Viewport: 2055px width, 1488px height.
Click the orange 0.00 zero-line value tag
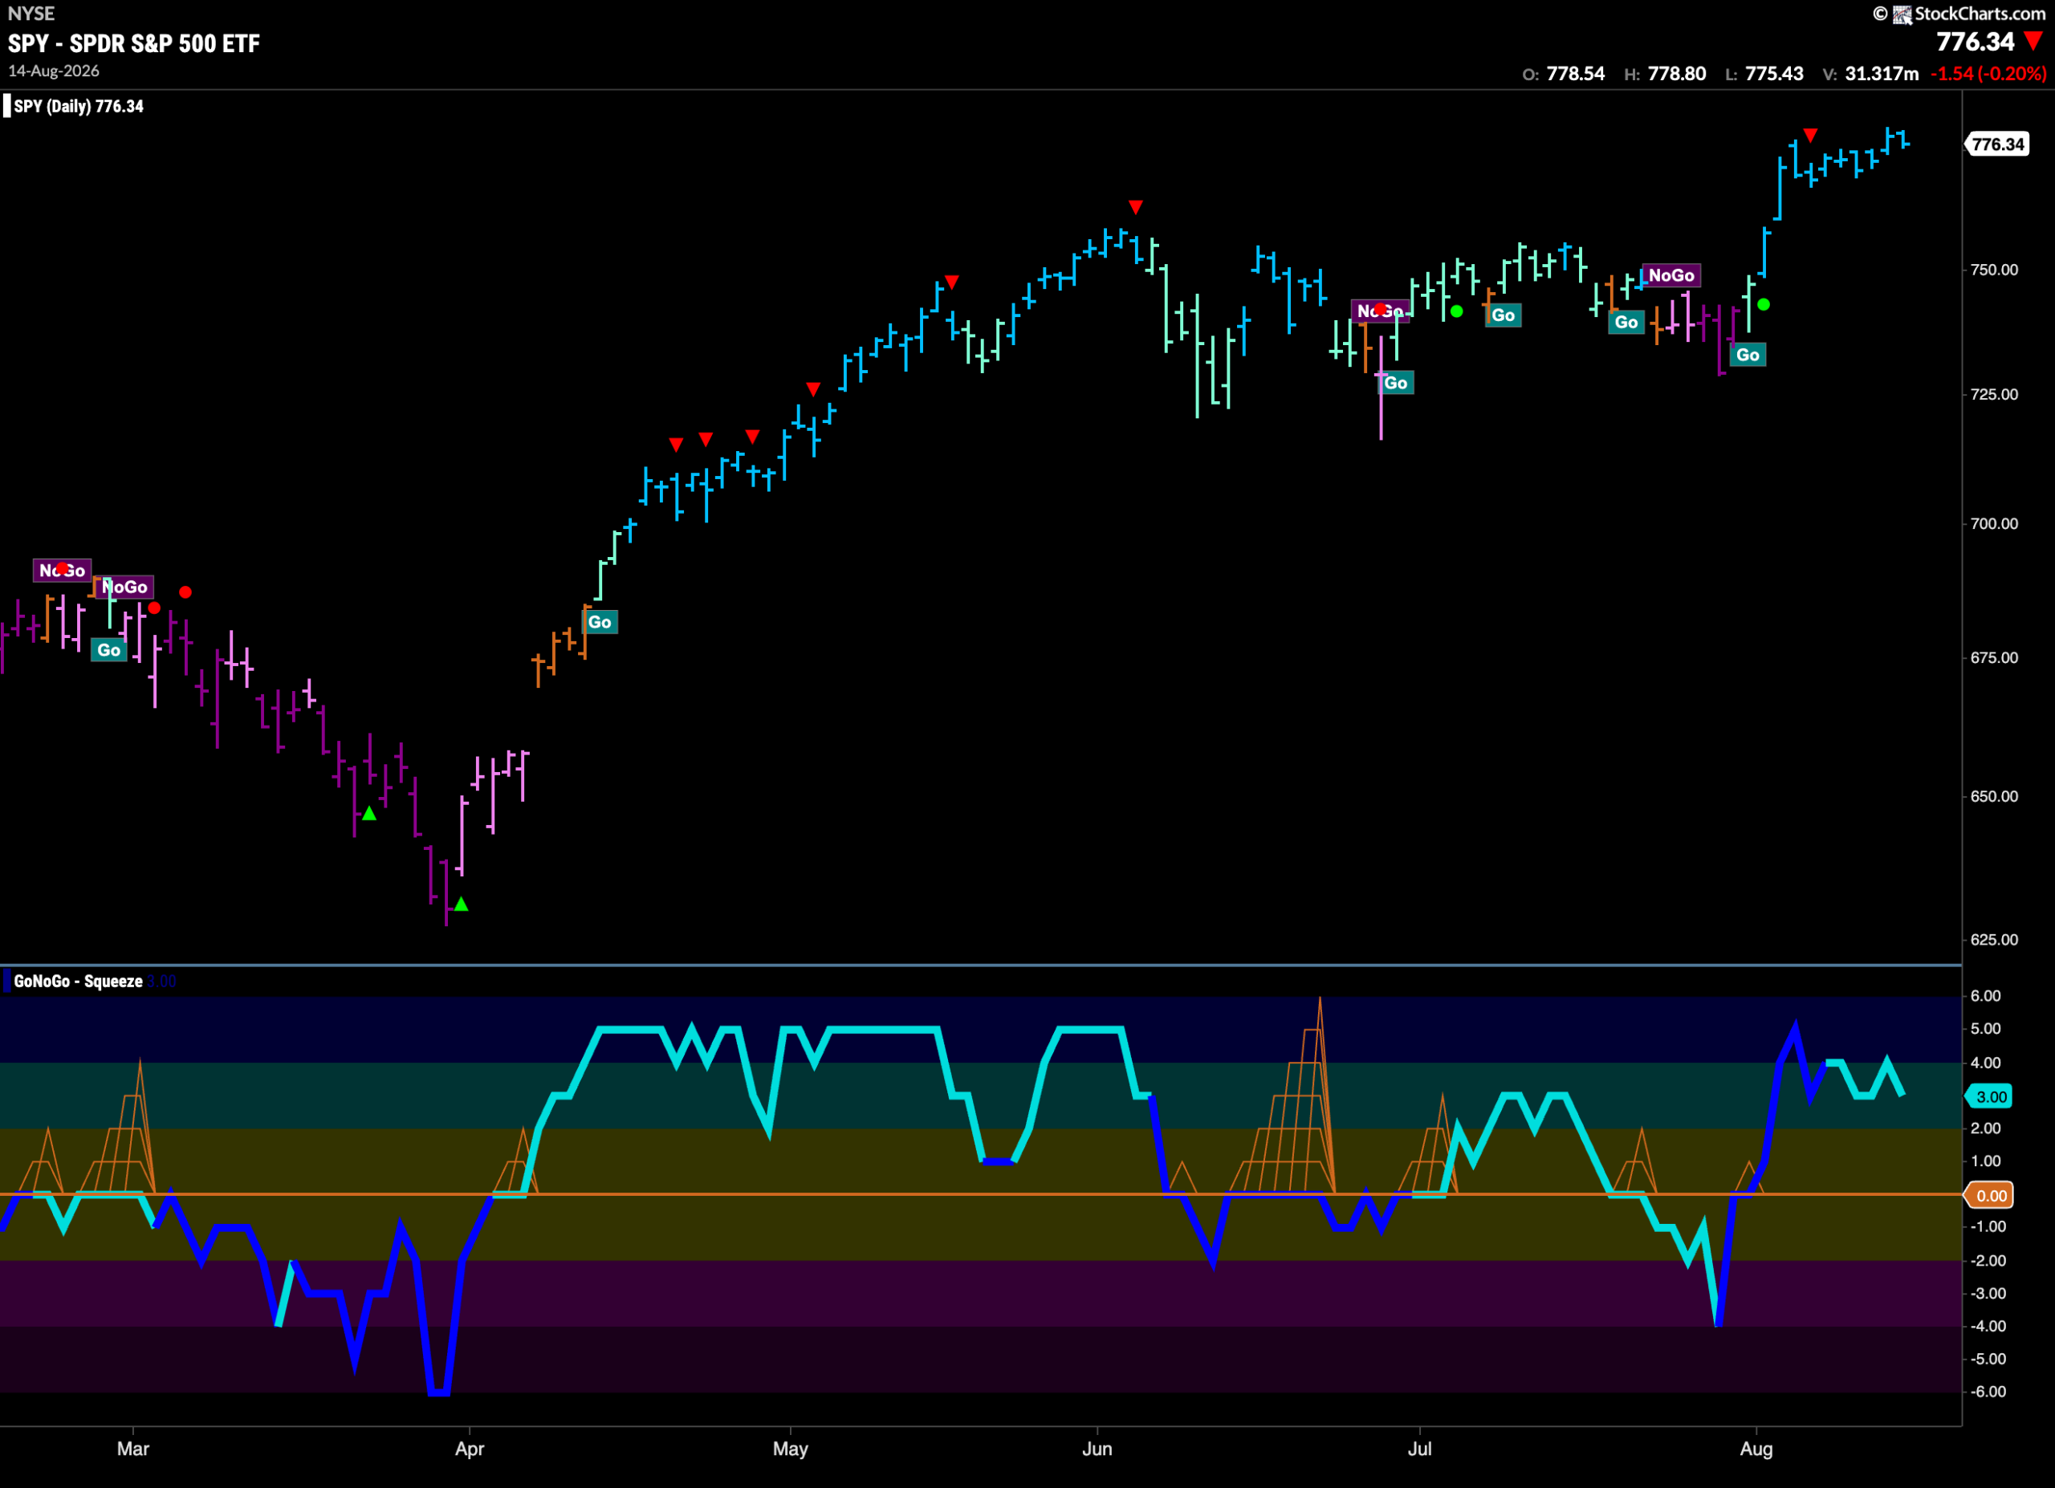1990,1196
